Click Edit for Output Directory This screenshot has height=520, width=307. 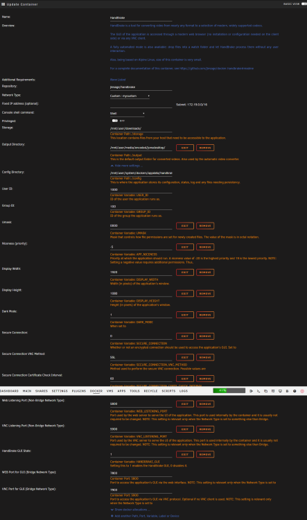pyautogui.click(x=185, y=148)
